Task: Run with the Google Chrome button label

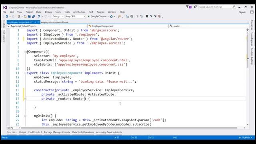Action: [98, 16]
